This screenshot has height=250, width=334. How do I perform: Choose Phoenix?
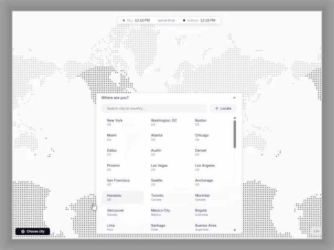pos(123,167)
